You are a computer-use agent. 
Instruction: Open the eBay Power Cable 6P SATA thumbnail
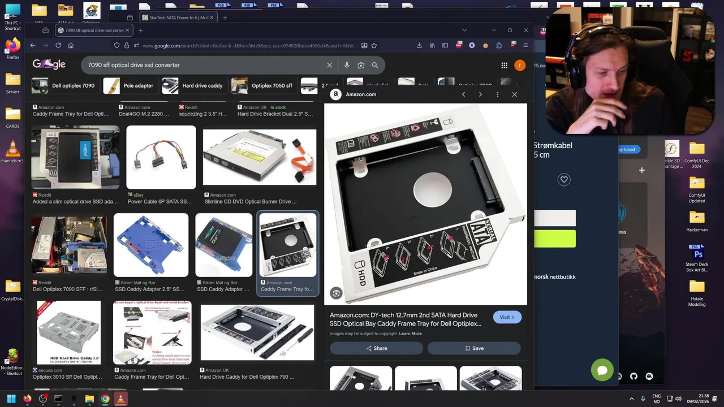pos(161,157)
